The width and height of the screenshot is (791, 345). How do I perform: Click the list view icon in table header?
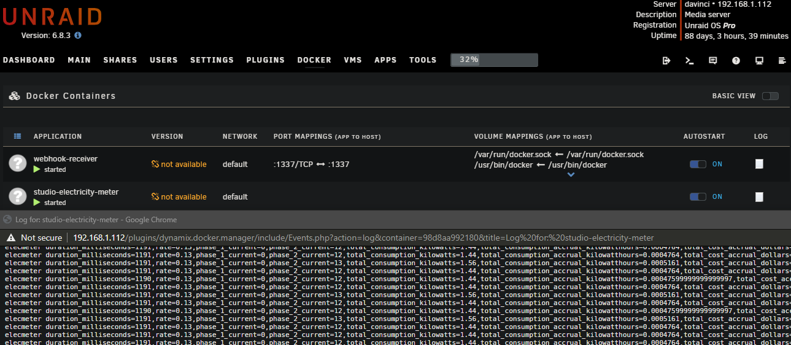(x=17, y=136)
